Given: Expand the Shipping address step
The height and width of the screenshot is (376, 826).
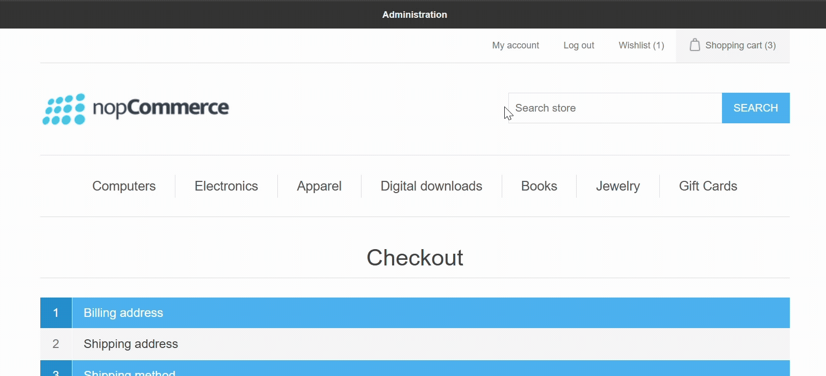Looking at the screenshot, I should (131, 344).
